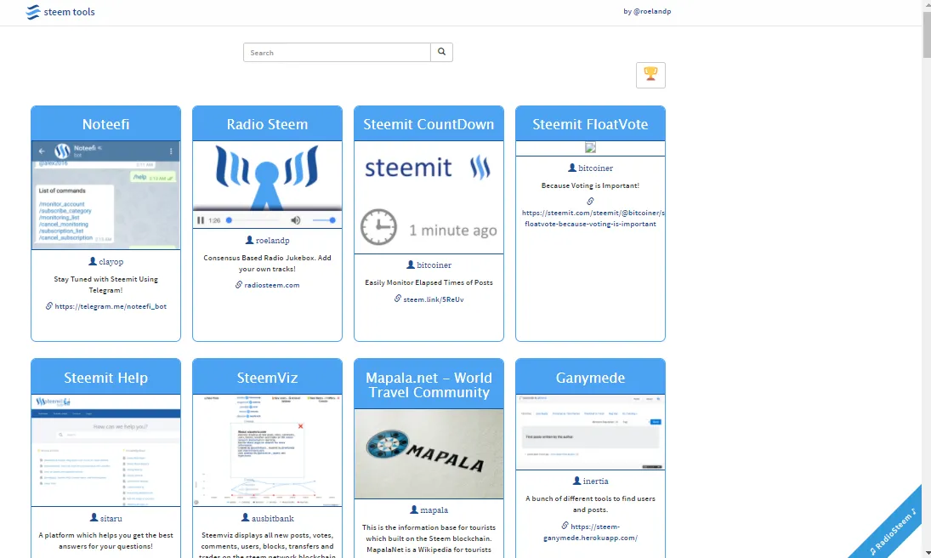
Task: Click the SteemViz chart thumbnail
Action: (x=267, y=451)
